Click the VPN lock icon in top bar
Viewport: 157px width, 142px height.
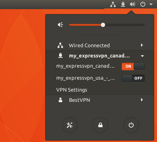[x=123, y=4]
